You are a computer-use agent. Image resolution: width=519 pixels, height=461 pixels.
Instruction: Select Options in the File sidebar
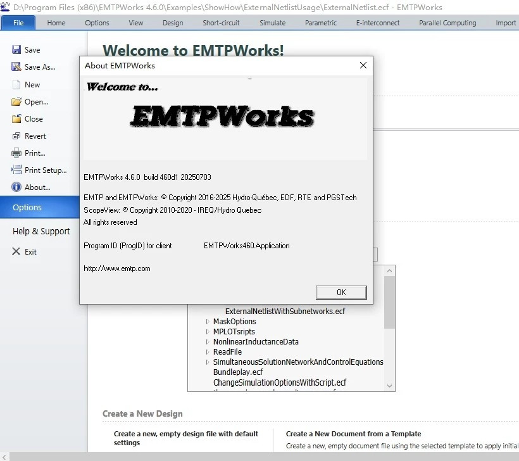[40, 207]
